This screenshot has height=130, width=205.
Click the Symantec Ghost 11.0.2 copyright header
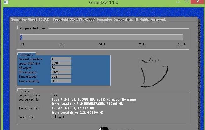89,20
